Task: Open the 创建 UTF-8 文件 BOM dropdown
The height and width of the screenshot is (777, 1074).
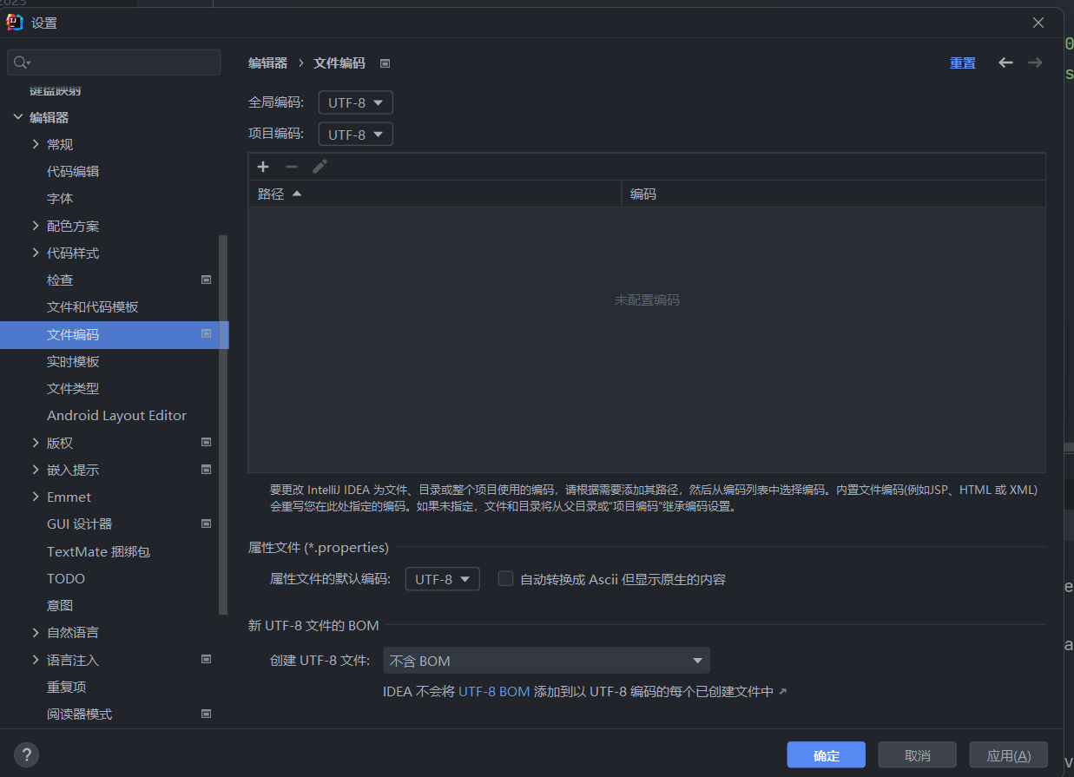Action: [x=546, y=661]
